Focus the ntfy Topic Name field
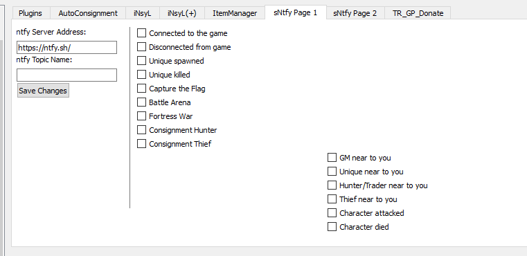527x256 pixels. (67, 75)
